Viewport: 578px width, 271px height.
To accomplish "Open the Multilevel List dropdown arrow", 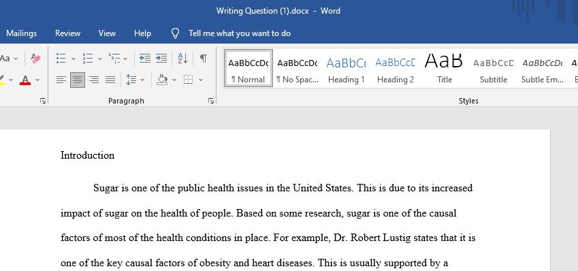I will pyautogui.click(x=125, y=59).
